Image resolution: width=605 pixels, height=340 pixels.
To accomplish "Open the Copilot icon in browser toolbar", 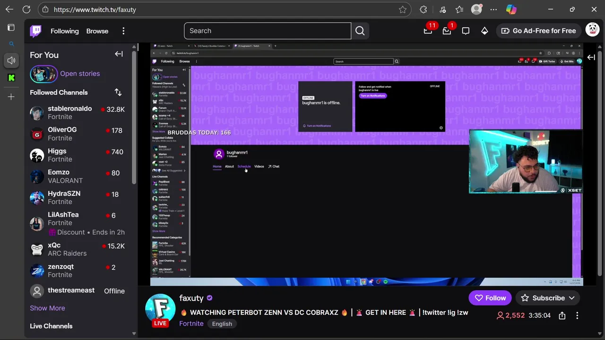I will (511, 9).
